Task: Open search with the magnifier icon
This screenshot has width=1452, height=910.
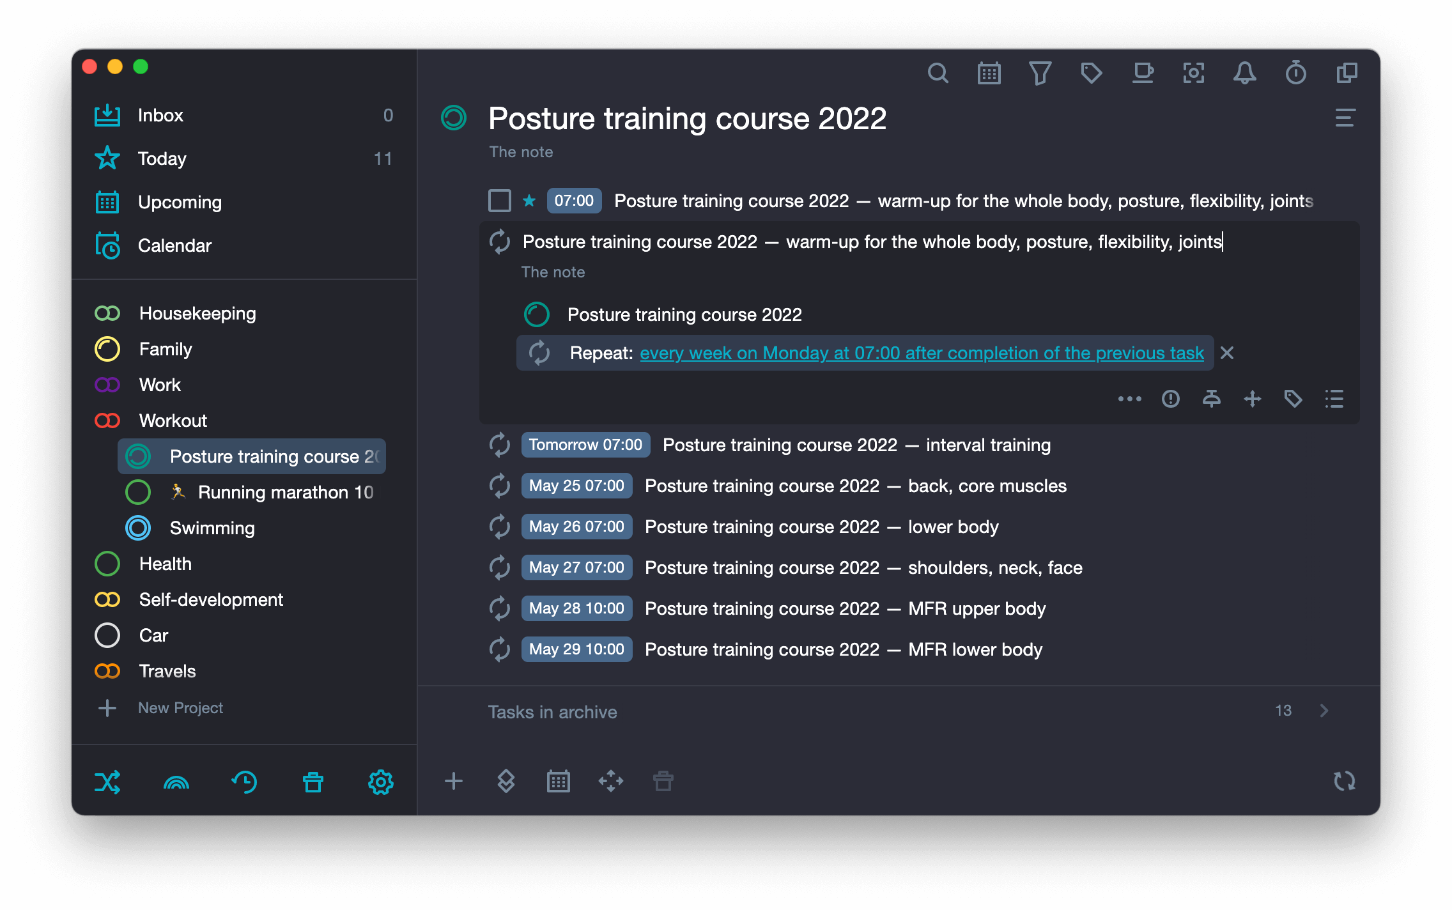Action: 938,73
